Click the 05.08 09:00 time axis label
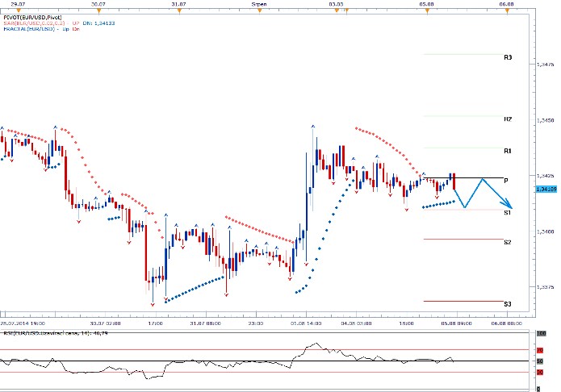This screenshot has width=561, height=392. [x=457, y=323]
